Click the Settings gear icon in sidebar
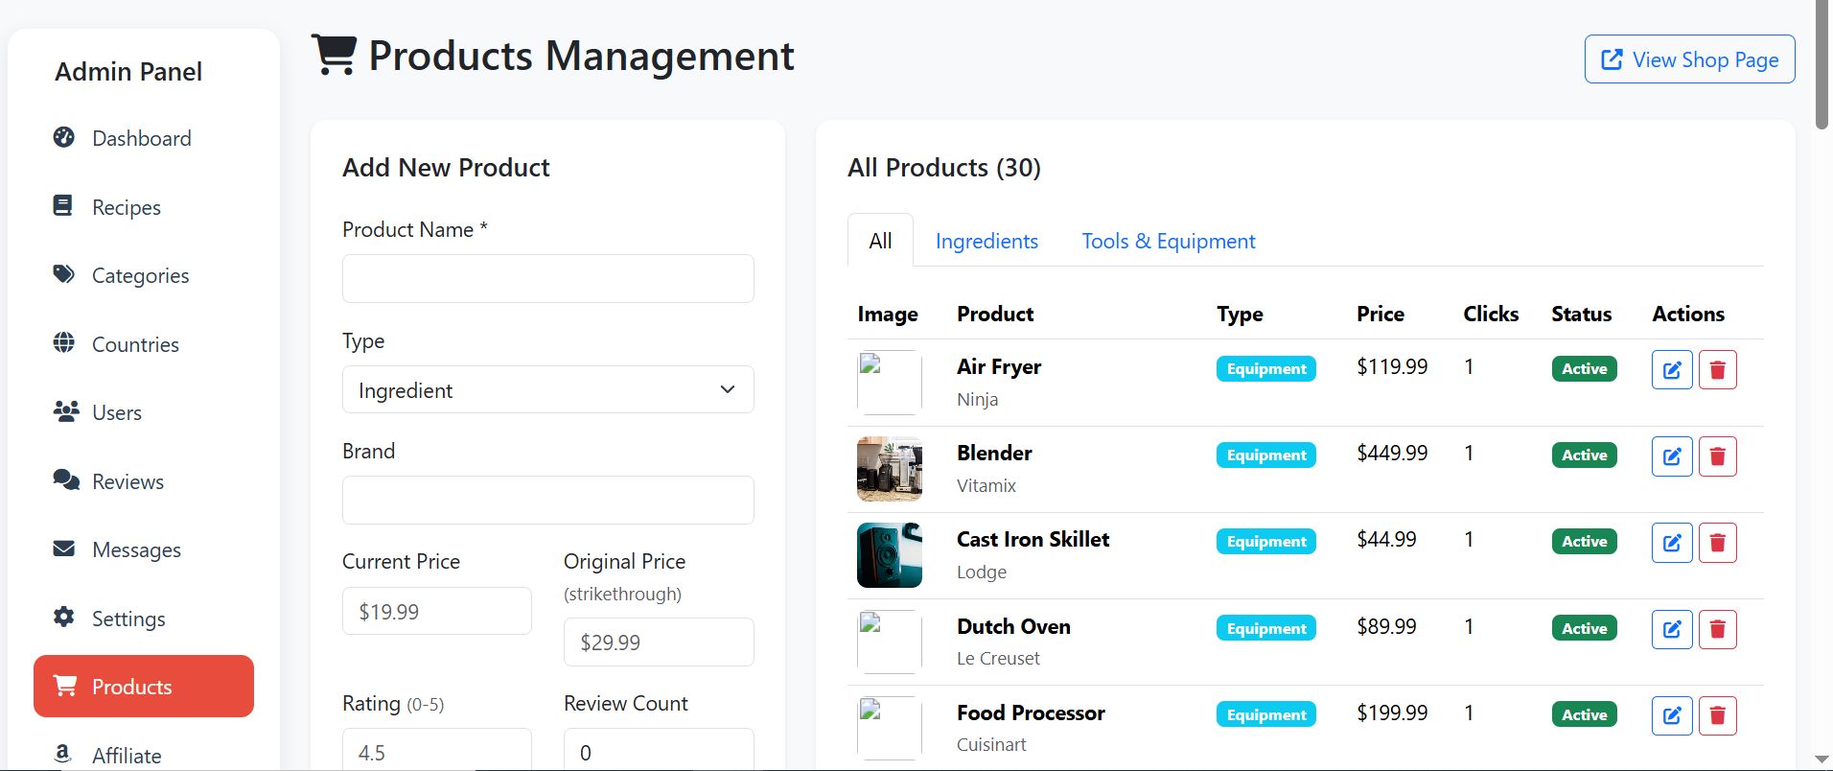The image size is (1833, 771). tap(64, 618)
